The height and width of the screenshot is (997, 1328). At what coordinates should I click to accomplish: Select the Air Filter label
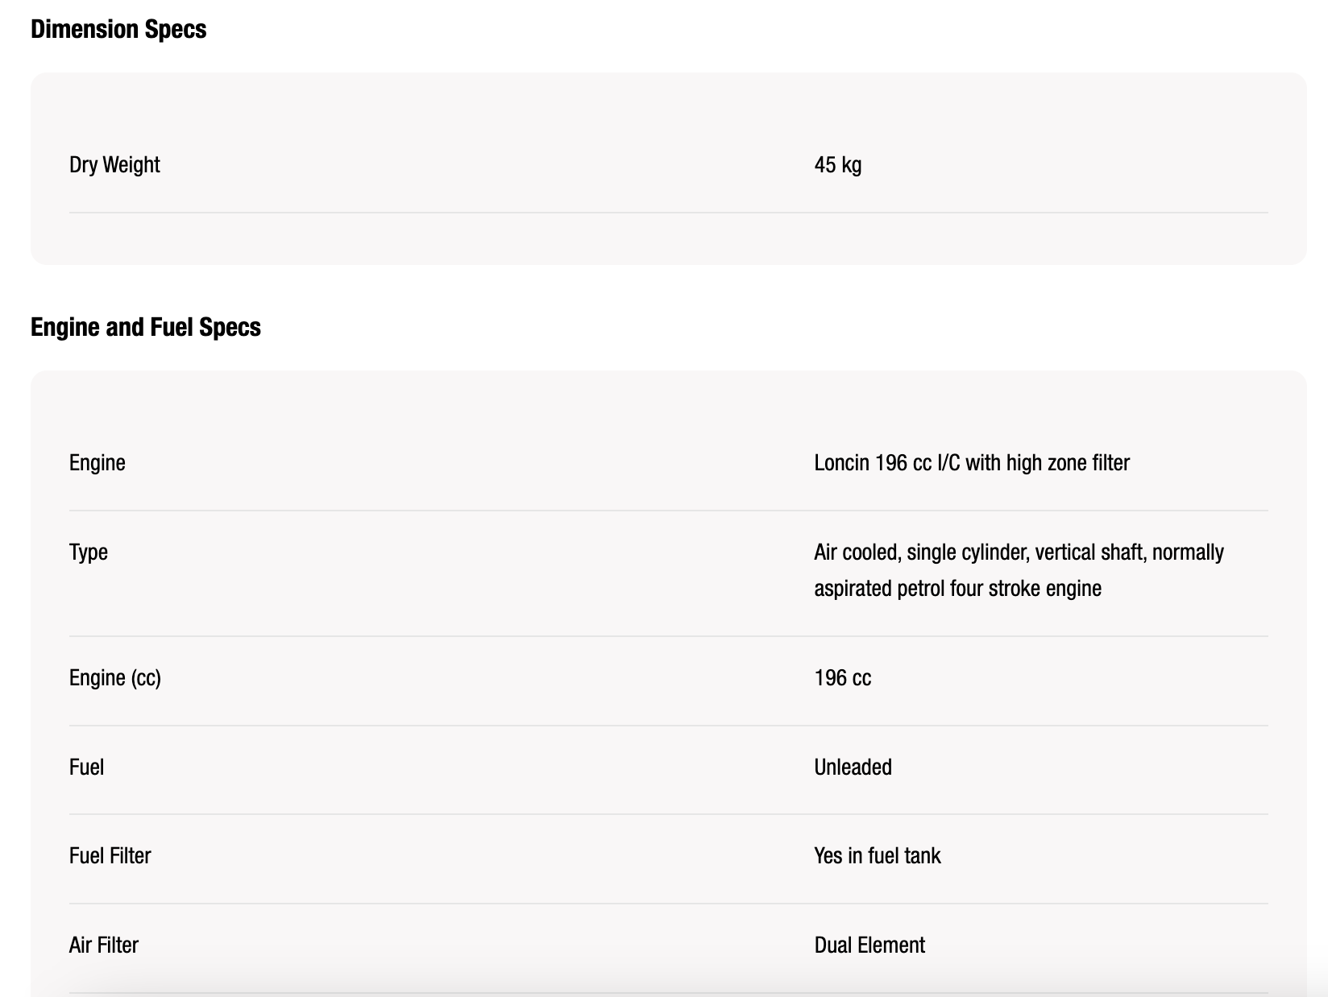click(103, 945)
